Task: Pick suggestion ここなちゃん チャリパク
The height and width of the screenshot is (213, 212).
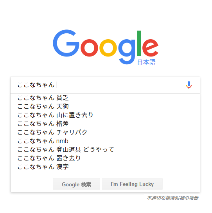Action: click(x=105, y=132)
